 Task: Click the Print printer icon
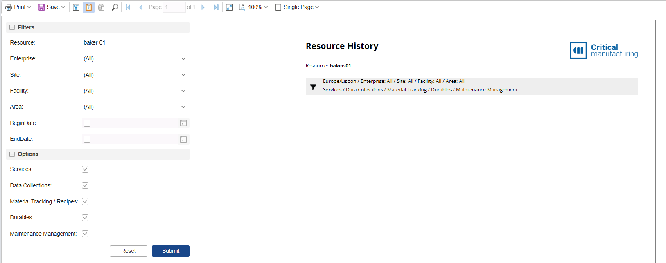click(9, 7)
